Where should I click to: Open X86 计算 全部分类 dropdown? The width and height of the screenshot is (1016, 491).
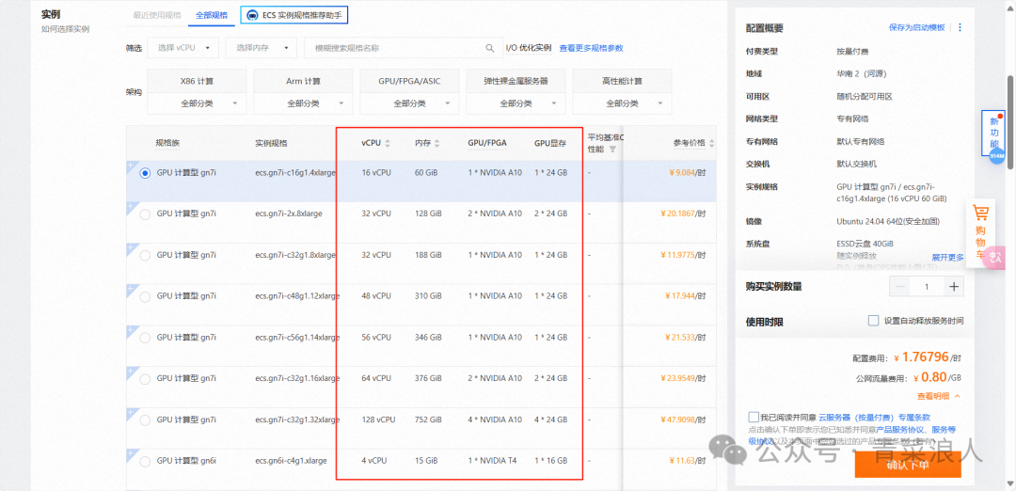tap(197, 103)
